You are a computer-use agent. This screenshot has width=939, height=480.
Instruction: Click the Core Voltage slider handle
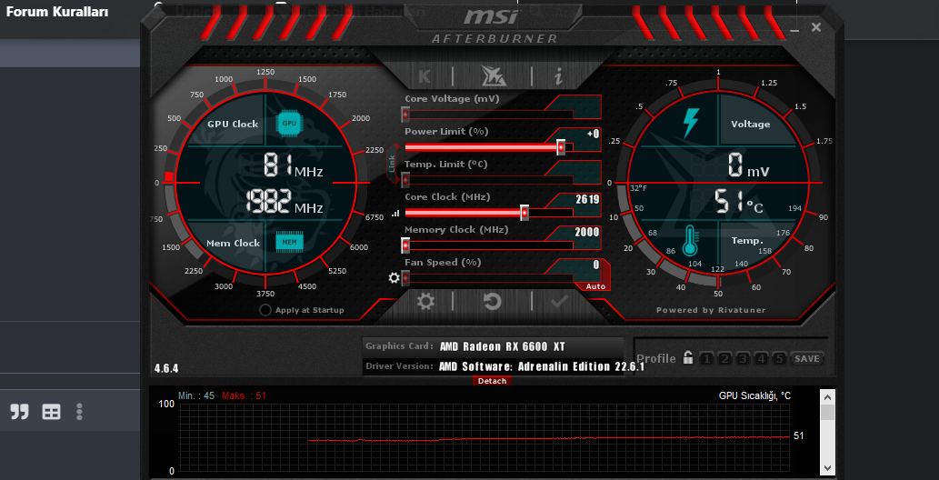pos(405,114)
